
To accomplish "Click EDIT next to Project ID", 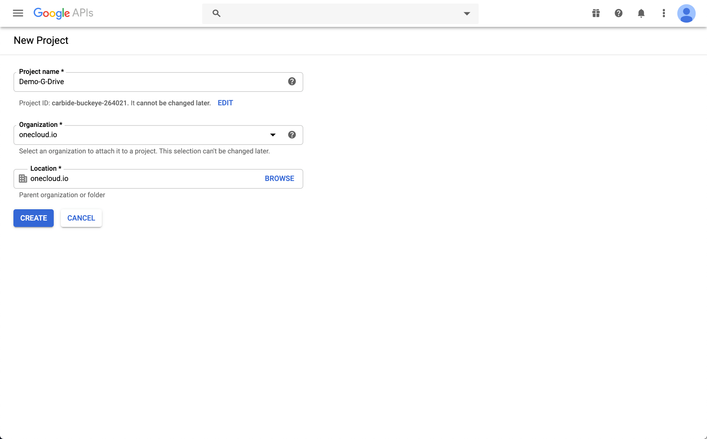I will tap(225, 103).
